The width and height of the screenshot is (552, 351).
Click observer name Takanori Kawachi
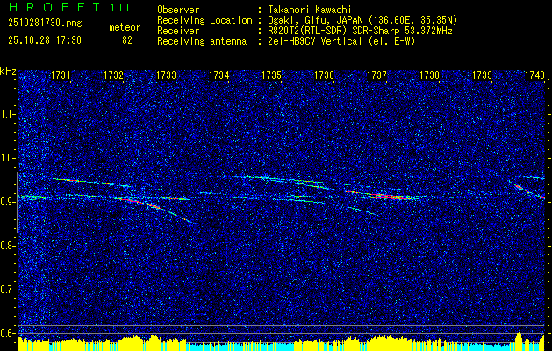click(x=310, y=10)
